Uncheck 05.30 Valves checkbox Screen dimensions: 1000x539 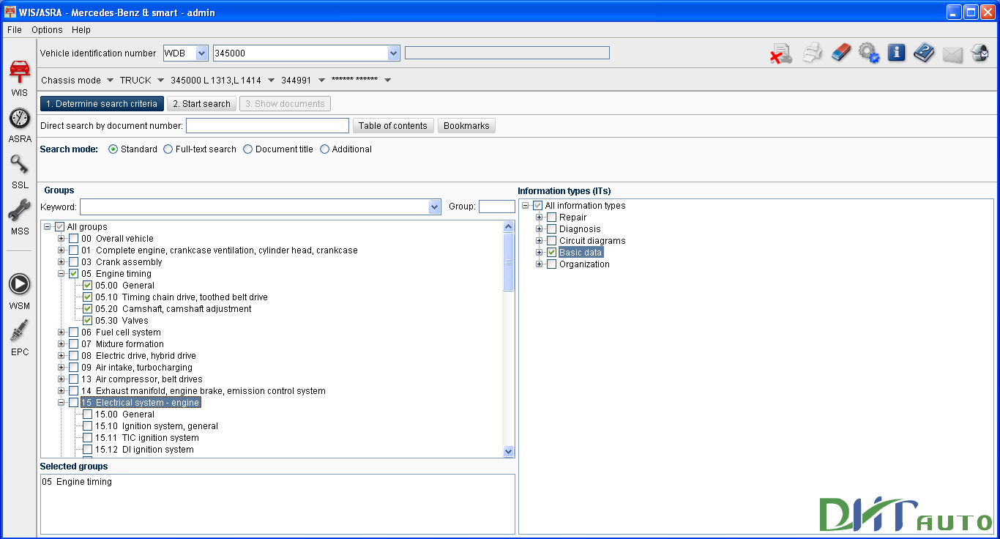[87, 321]
